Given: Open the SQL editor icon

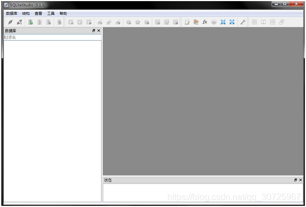Looking at the screenshot, I should (x=187, y=22).
